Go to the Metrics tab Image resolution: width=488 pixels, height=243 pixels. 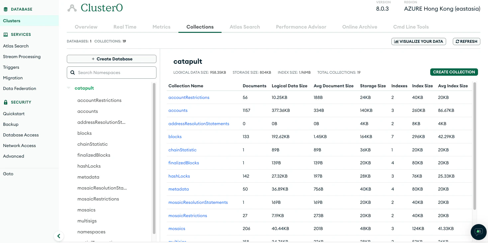coord(161,27)
